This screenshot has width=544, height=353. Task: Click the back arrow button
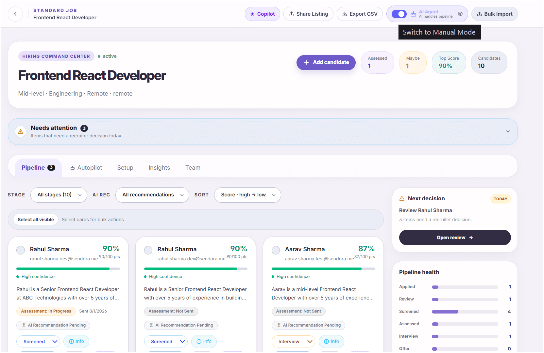(15, 14)
